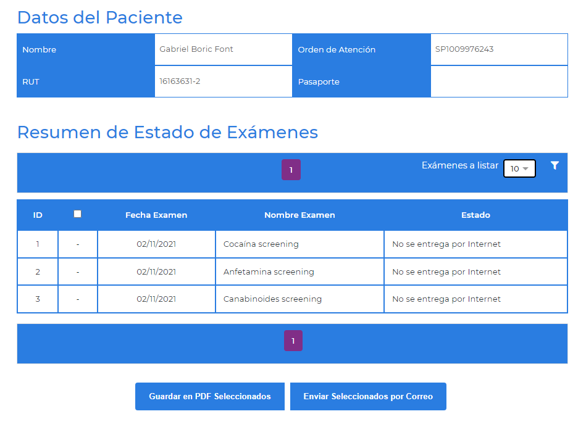The width and height of the screenshot is (586, 427).
Task: Sort by 'Estado' column header
Action: tap(475, 215)
